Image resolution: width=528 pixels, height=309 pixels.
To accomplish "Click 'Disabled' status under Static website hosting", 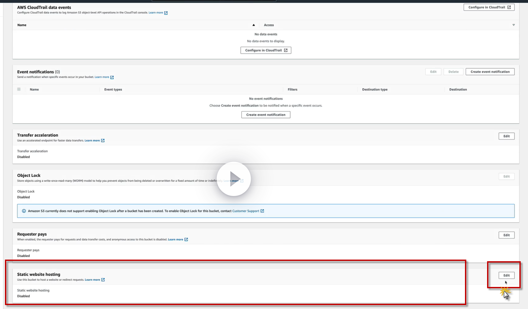I will [23, 296].
